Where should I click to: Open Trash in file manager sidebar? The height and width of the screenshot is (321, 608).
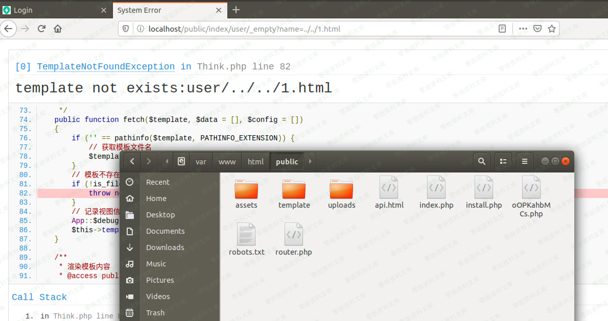click(155, 313)
